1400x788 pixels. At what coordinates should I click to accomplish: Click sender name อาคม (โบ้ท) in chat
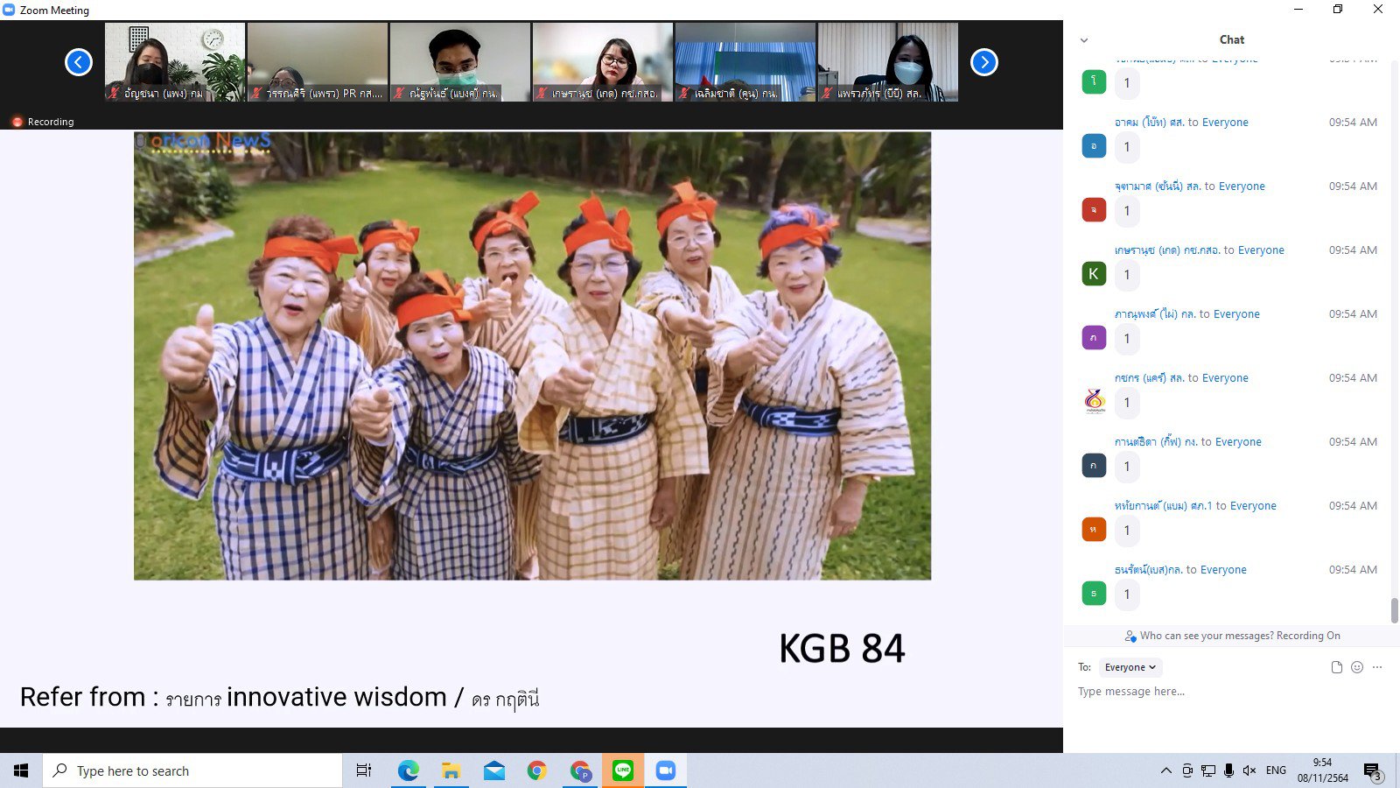point(1149,123)
